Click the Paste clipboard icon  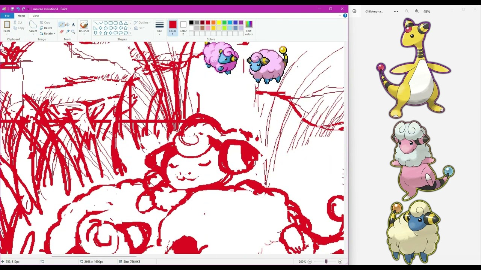(x=7, y=25)
